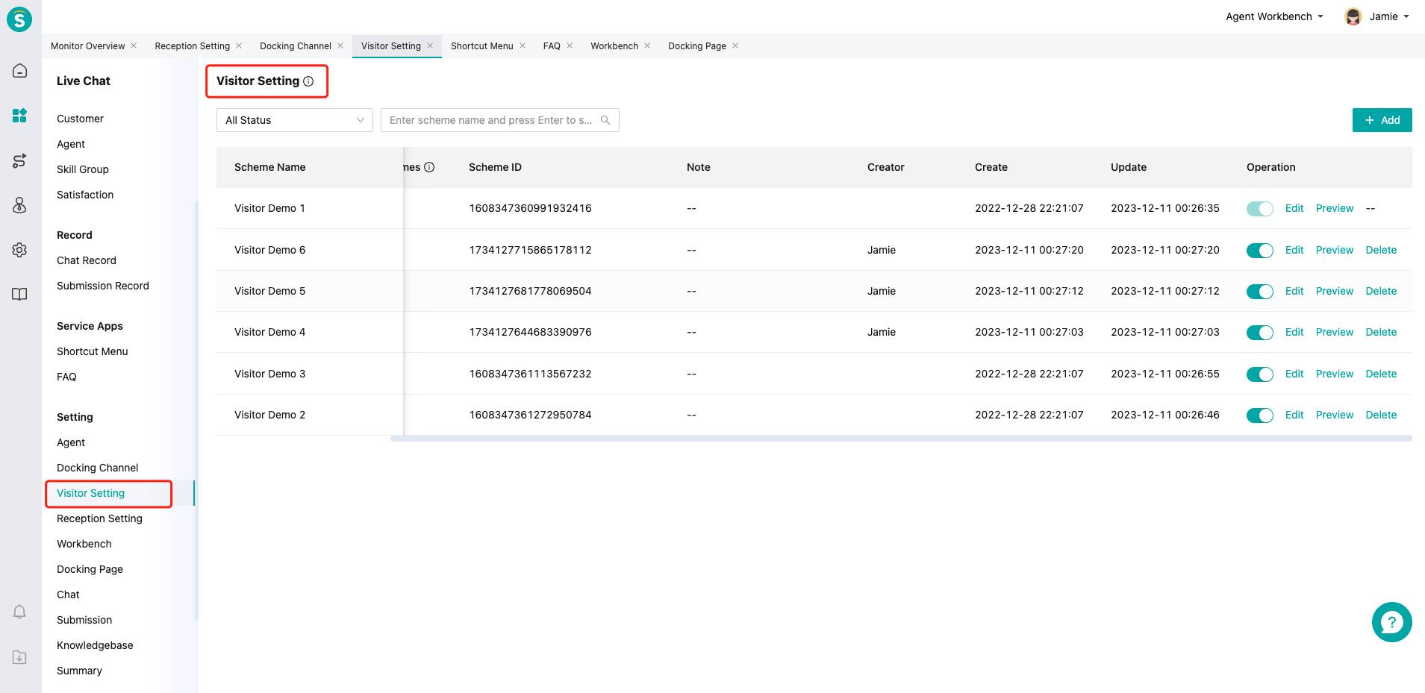Screen dimensions: 1425x693
Task: Click the search magnifier icon
Action: tap(605, 120)
